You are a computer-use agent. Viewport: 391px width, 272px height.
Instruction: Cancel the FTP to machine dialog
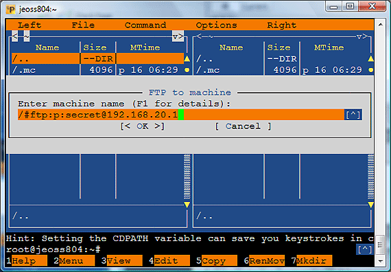pos(243,126)
